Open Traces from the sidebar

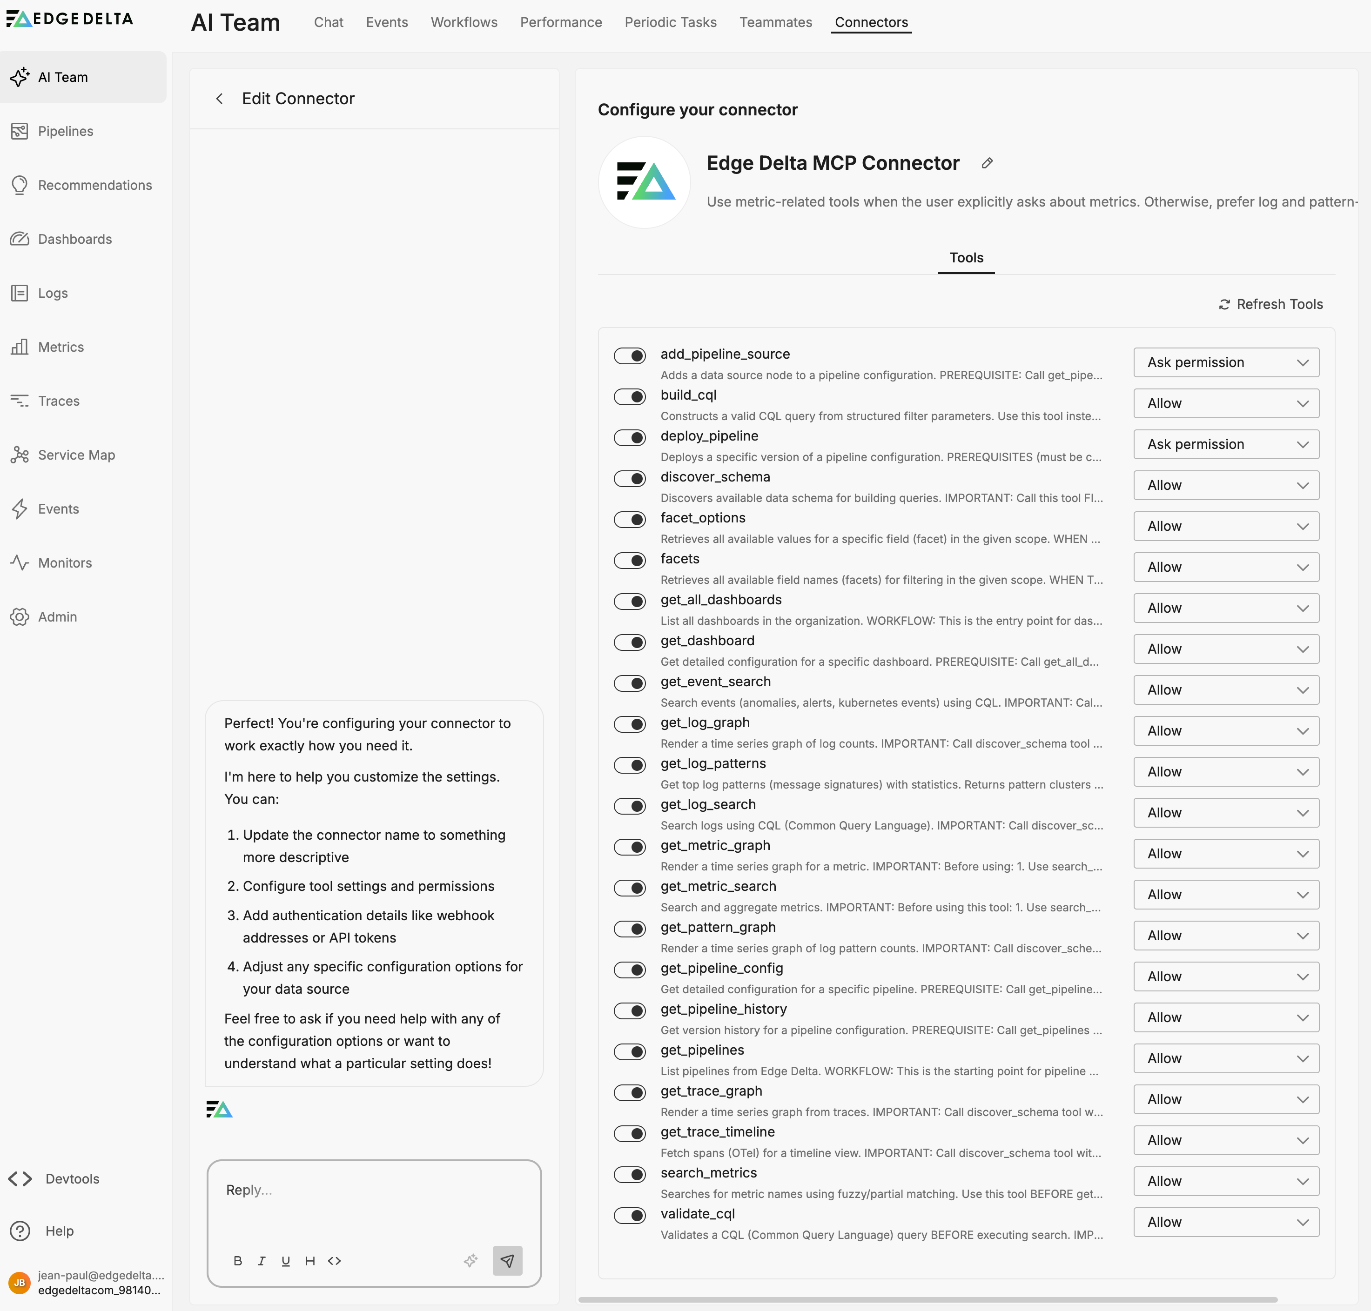pyautogui.click(x=58, y=401)
